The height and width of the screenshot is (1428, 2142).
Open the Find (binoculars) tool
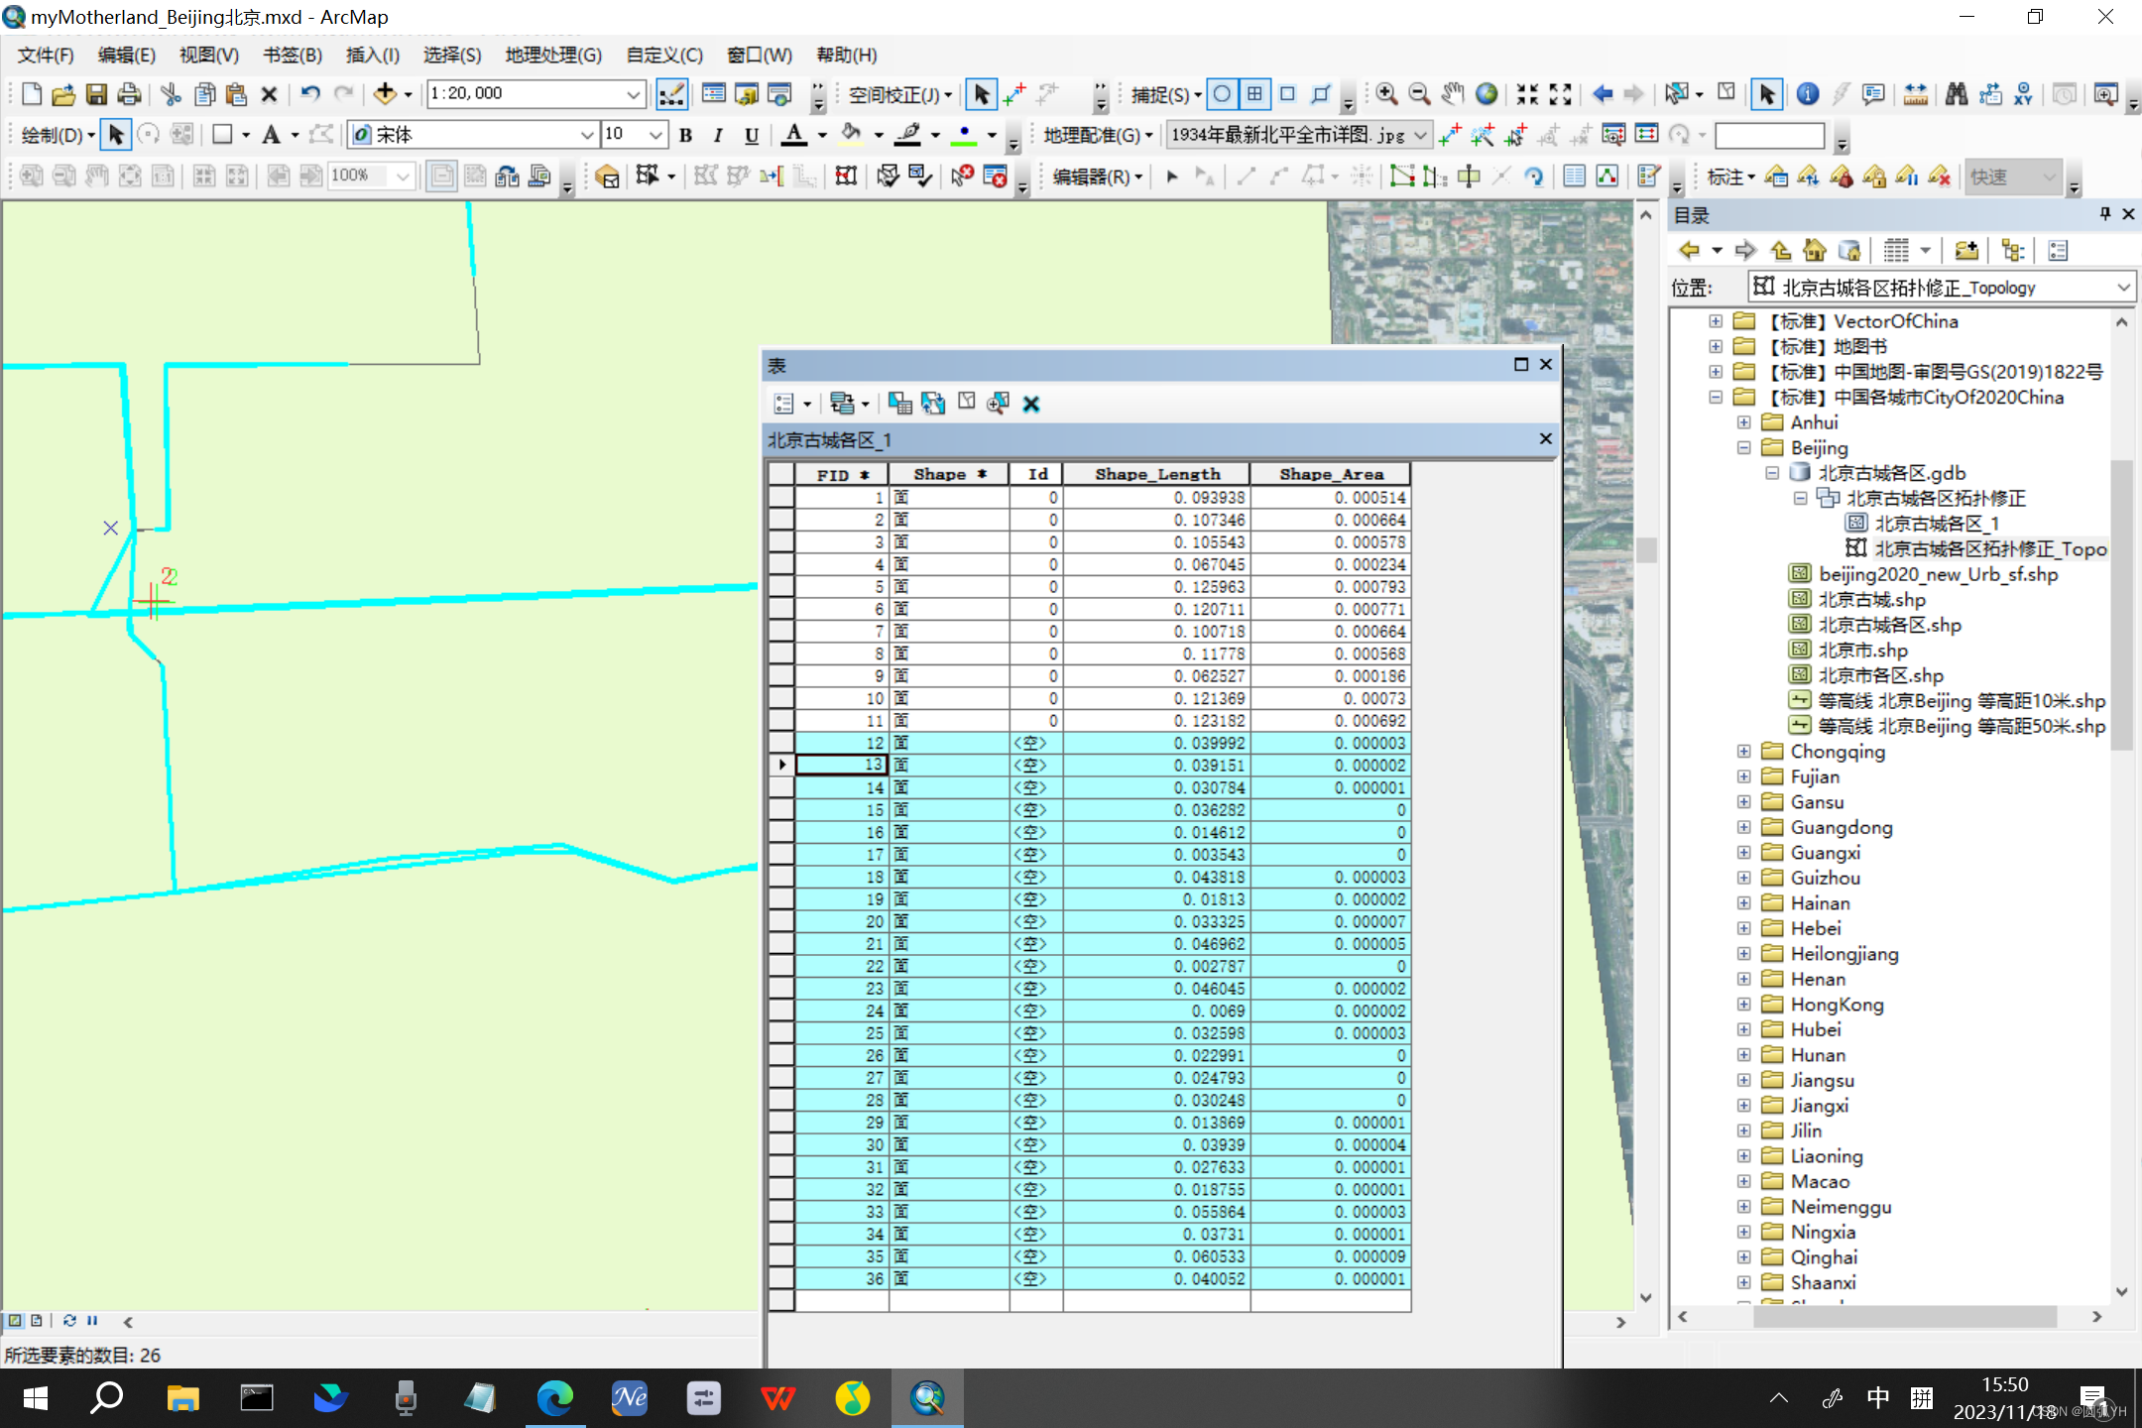tap(1957, 94)
